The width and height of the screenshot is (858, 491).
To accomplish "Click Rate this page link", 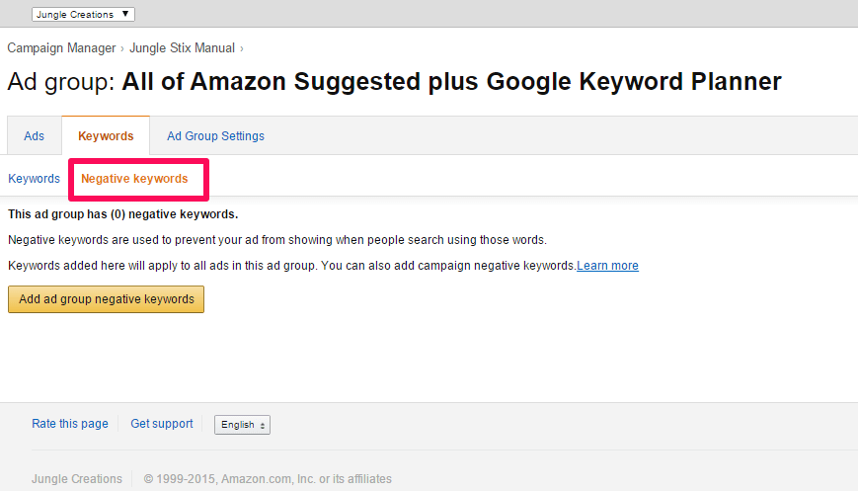I will coord(70,424).
